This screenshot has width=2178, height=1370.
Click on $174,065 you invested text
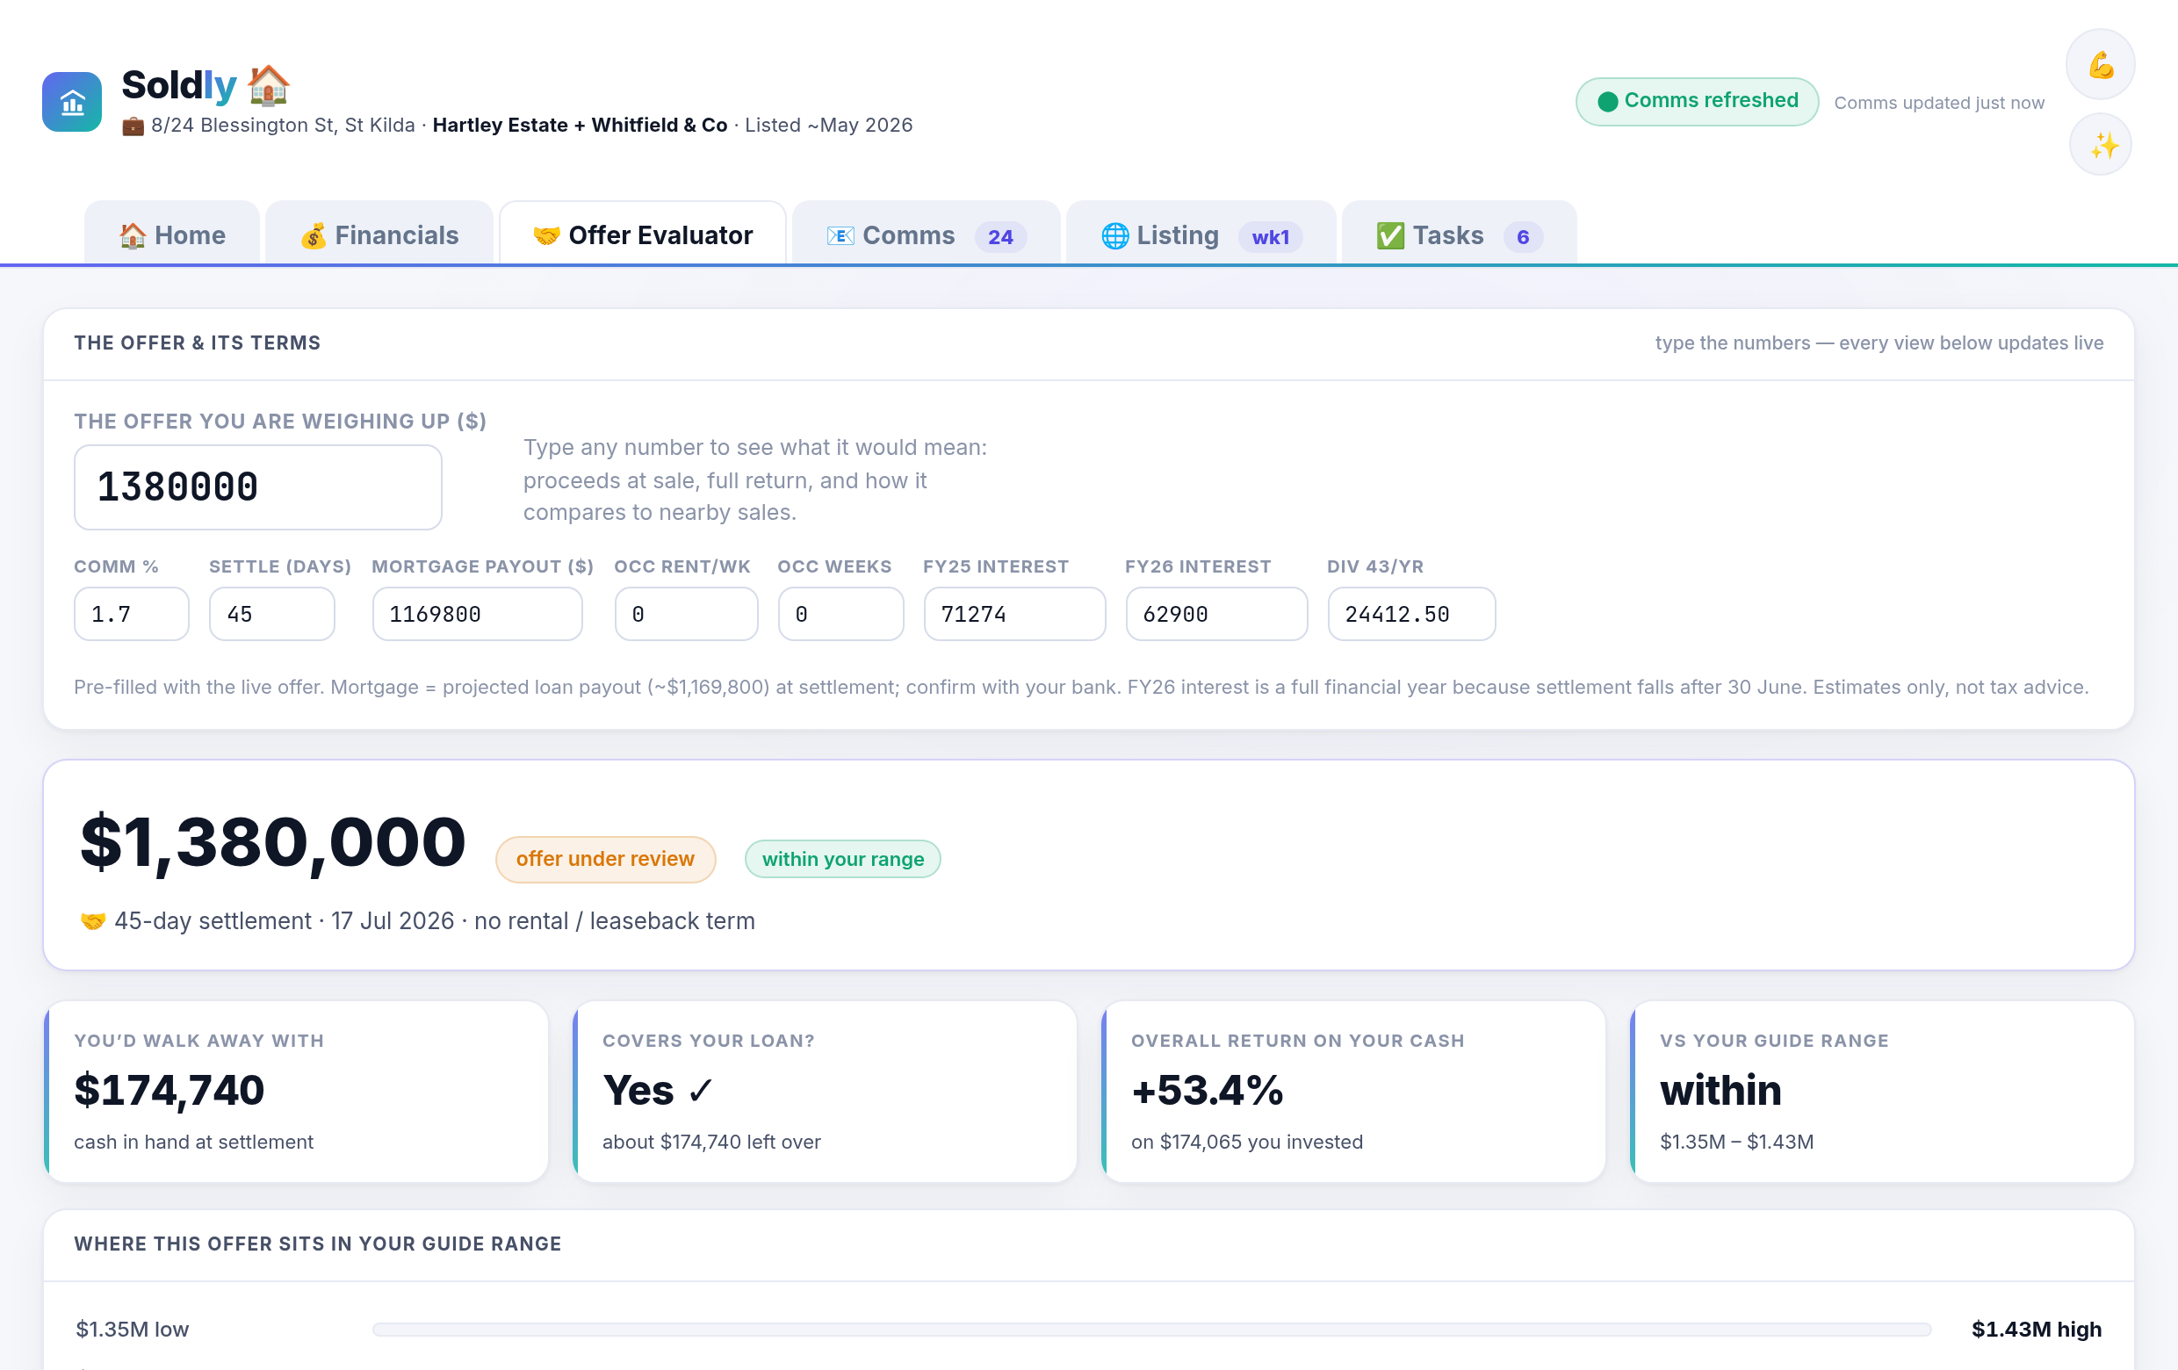coord(1246,1143)
